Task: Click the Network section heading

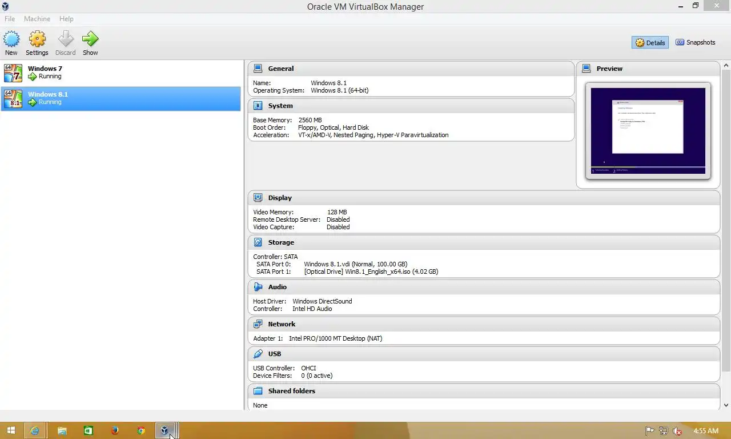Action: click(282, 324)
